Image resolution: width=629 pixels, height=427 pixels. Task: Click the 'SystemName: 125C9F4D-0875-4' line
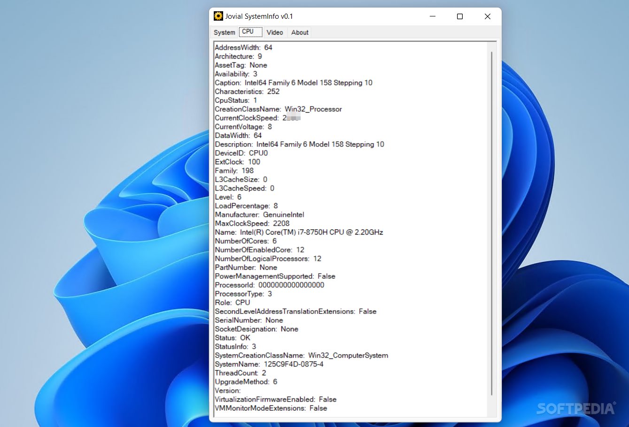click(269, 364)
